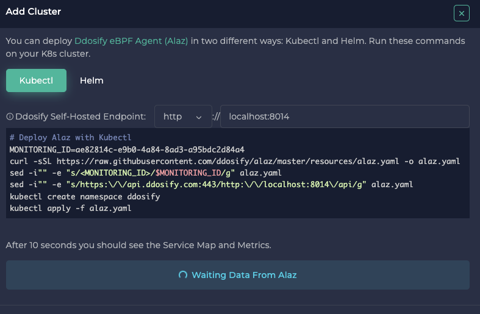The image size is (480, 314).
Task: Click the Add Cluster dialog title
Action: coord(34,12)
